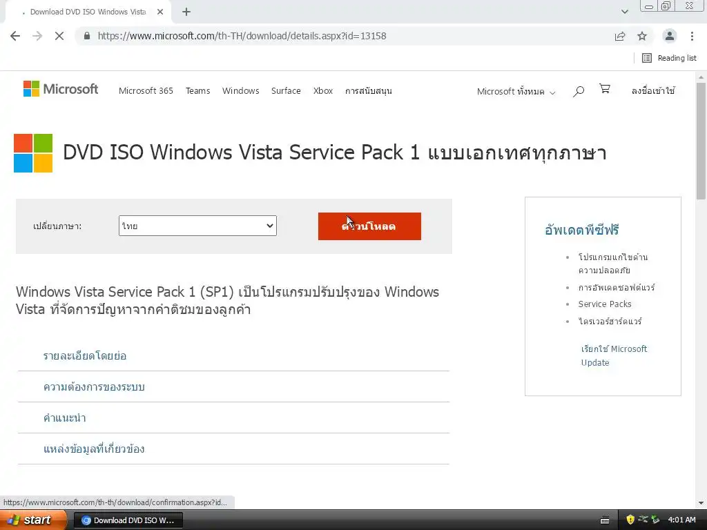Click the address bar URL
The width and height of the screenshot is (707, 530).
point(242,36)
